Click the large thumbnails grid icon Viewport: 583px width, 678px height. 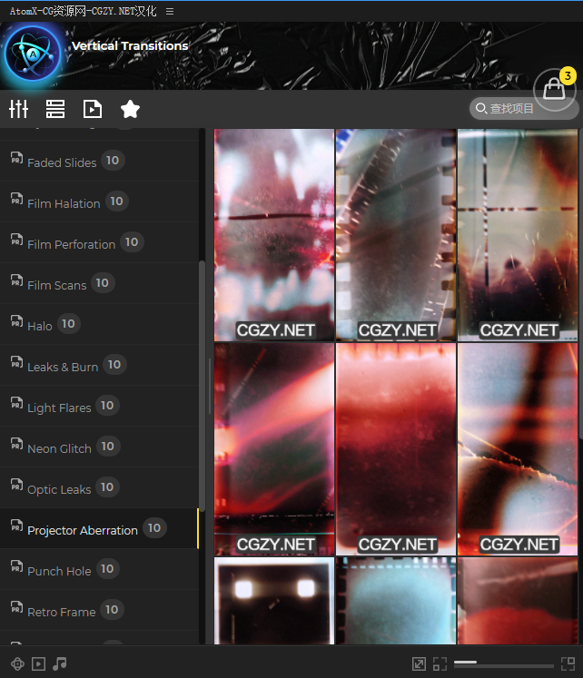click(x=568, y=663)
